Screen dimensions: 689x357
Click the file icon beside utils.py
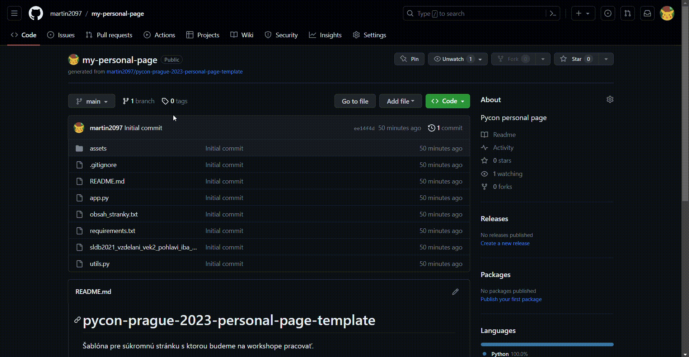pyautogui.click(x=79, y=264)
